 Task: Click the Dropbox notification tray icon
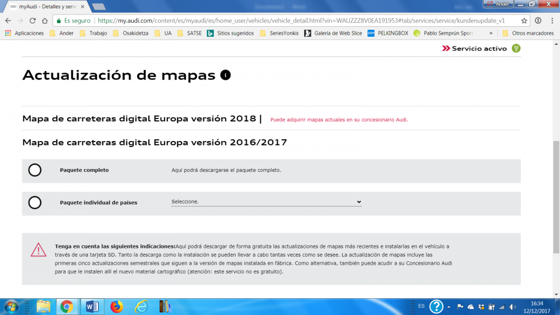482,307
